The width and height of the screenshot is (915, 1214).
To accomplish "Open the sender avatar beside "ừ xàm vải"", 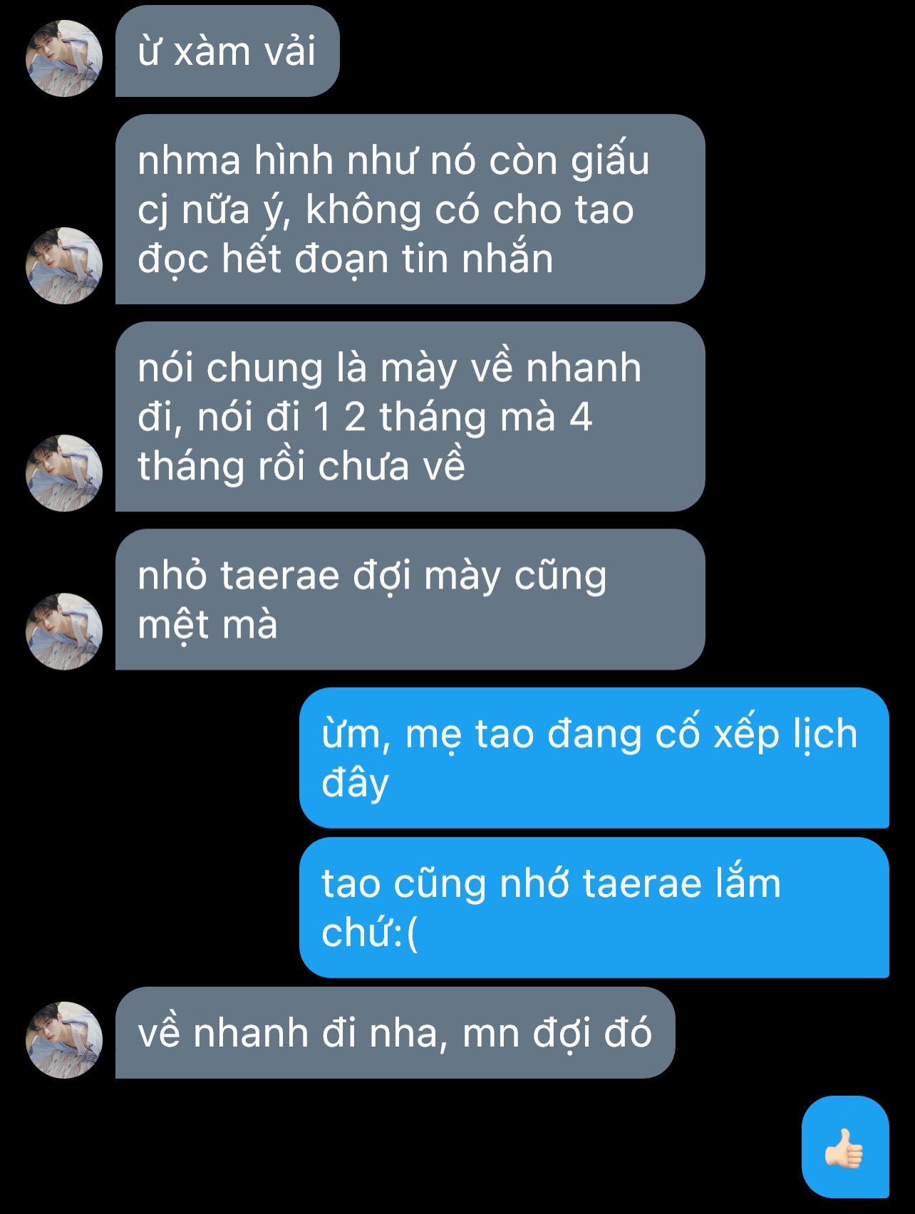I will click(64, 58).
